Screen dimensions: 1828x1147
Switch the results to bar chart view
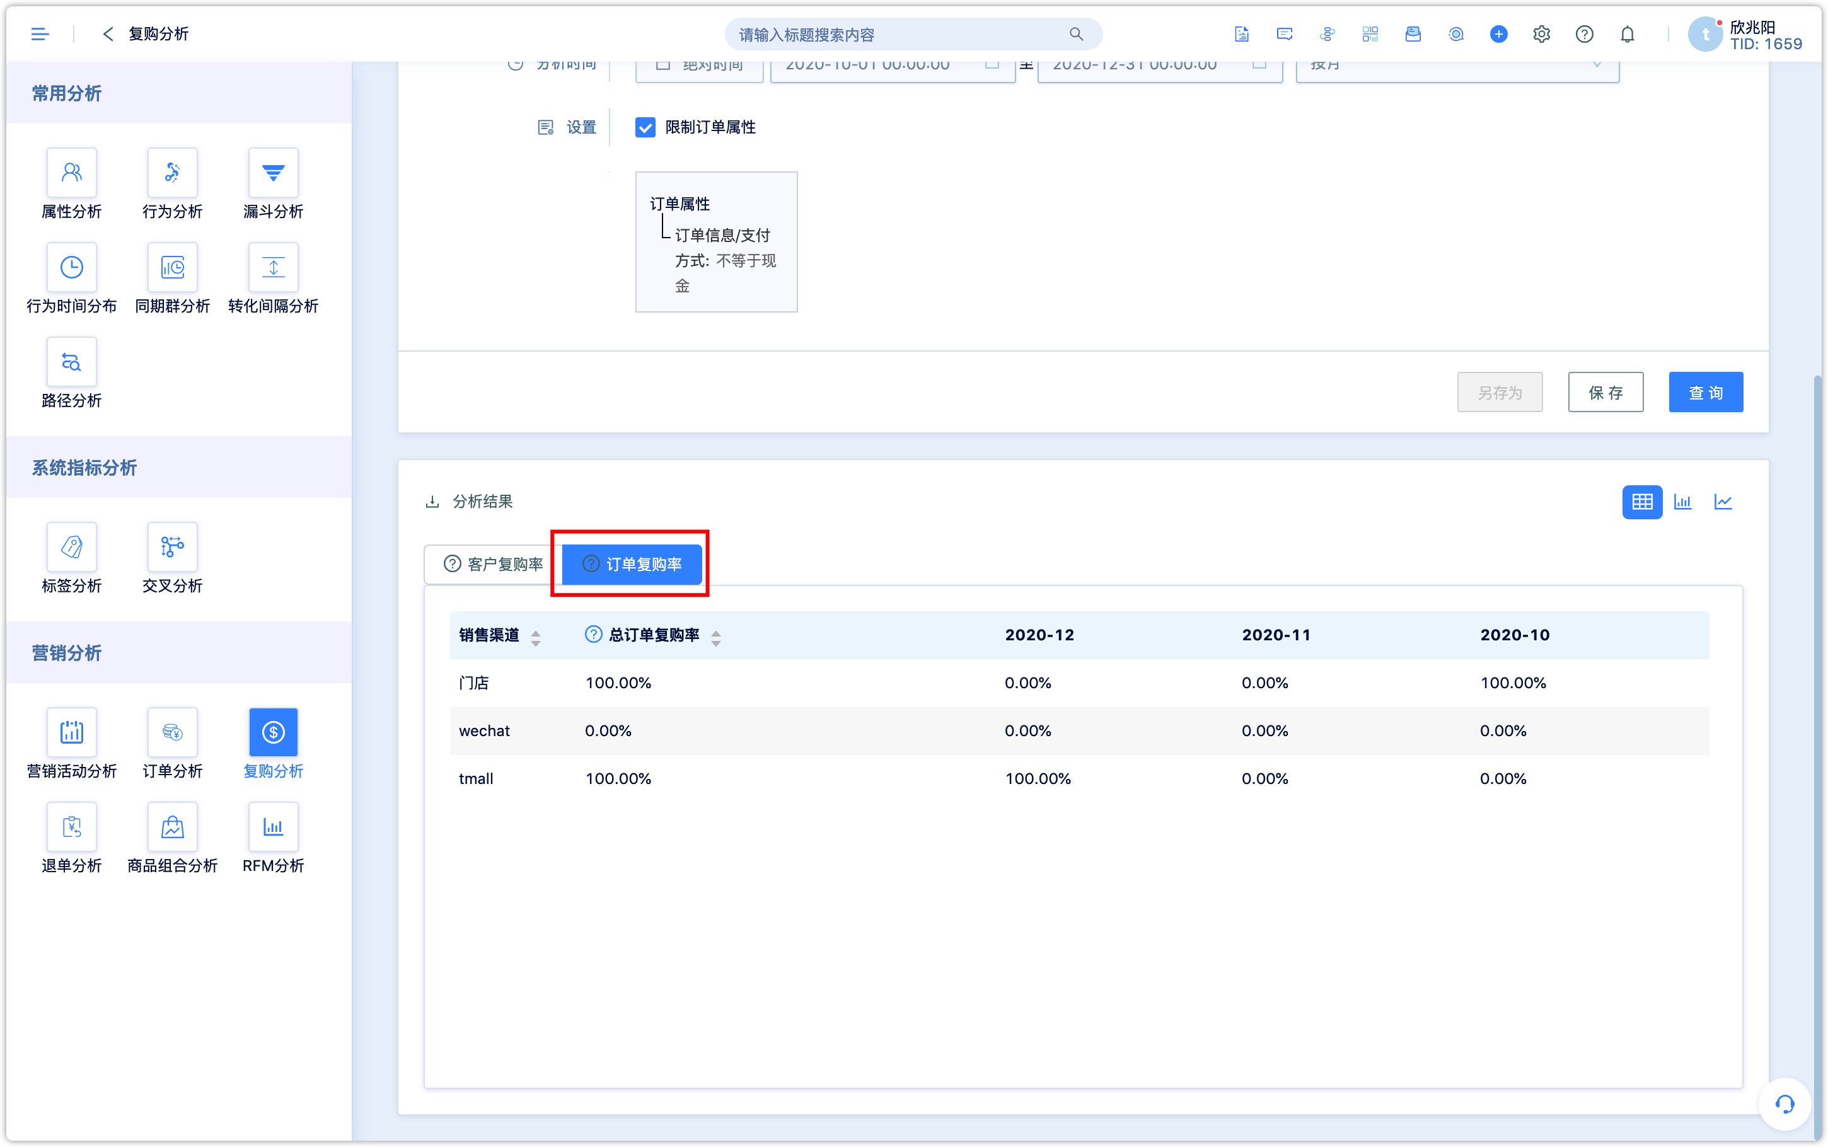pos(1682,502)
